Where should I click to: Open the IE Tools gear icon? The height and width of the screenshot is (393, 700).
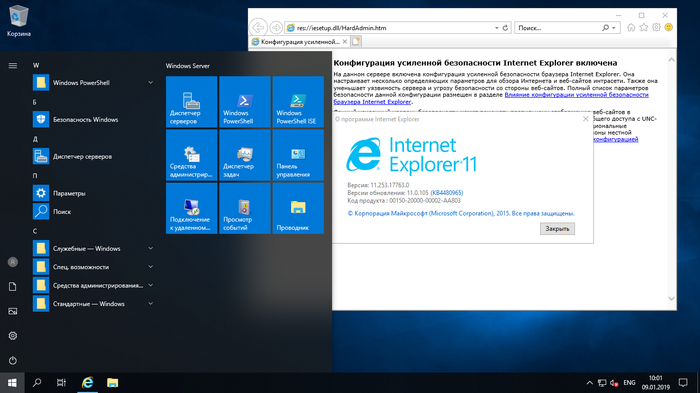click(x=656, y=28)
